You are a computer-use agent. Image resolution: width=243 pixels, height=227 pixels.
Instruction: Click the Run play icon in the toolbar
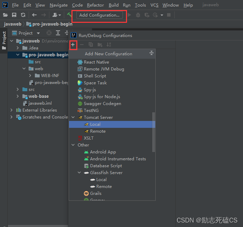pyautogui.click(x=129, y=15)
